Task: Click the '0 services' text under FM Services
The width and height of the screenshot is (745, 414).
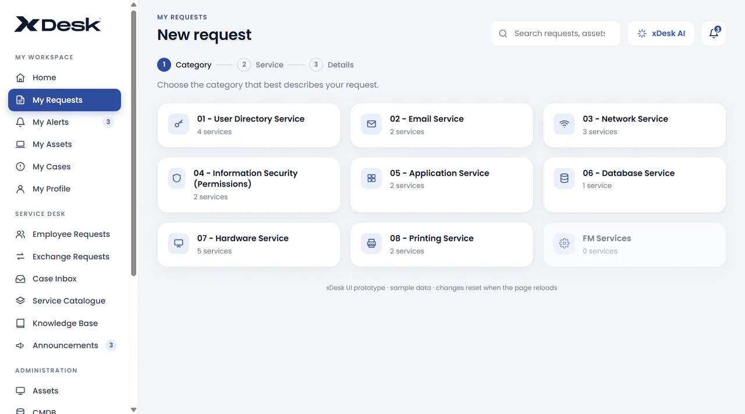Action: pyautogui.click(x=600, y=251)
